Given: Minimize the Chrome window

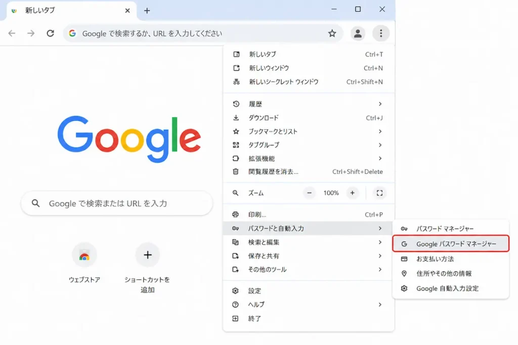Looking at the screenshot, I should coord(334,9).
